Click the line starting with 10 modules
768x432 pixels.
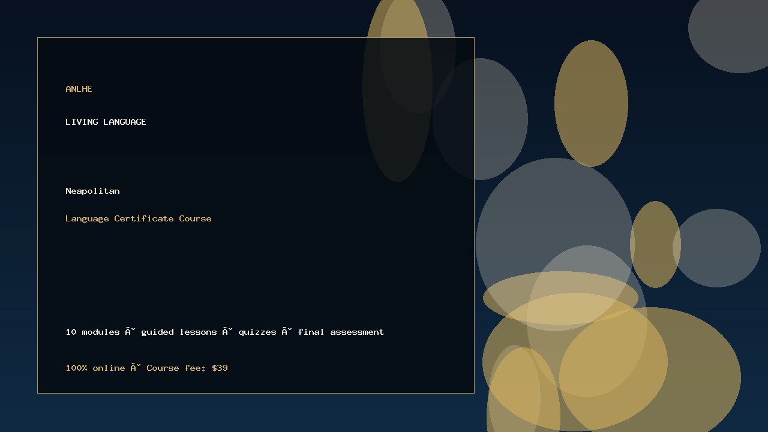coord(225,332)
